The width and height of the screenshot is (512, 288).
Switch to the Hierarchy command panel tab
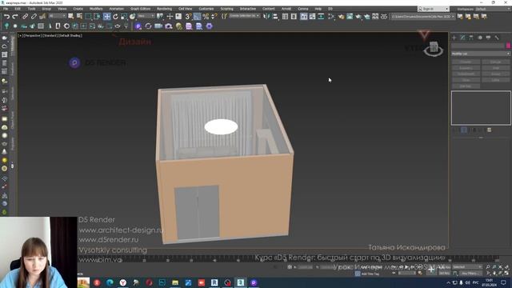coord(471,38)
